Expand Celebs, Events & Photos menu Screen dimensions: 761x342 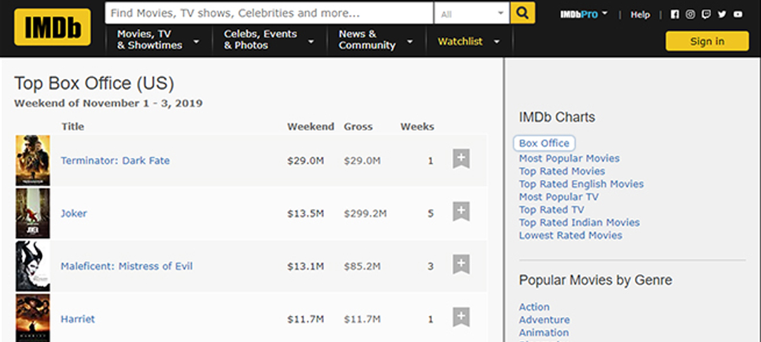269,40
